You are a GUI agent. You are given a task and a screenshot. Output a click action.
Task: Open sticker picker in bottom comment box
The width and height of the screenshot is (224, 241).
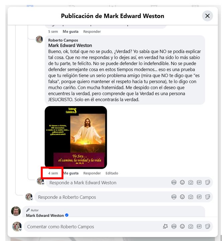click(x=208, y=226)
